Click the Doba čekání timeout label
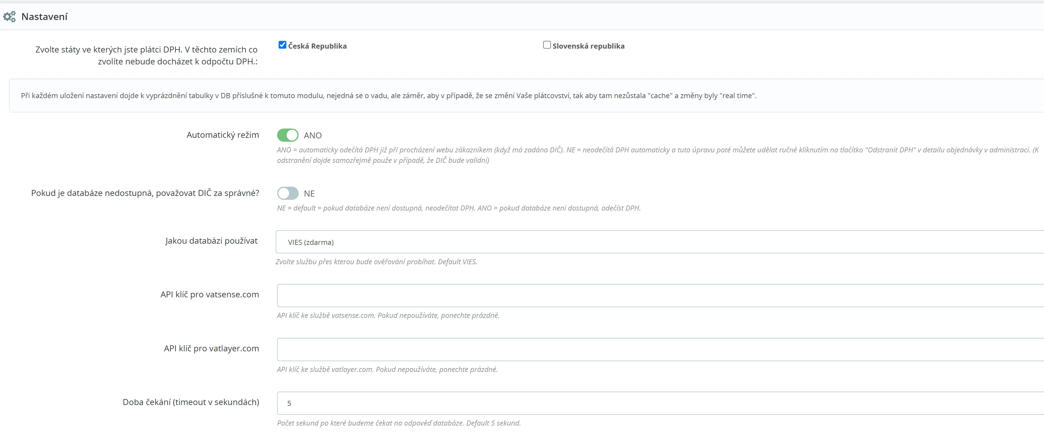 pyautogui.click(x=191, y=402)
